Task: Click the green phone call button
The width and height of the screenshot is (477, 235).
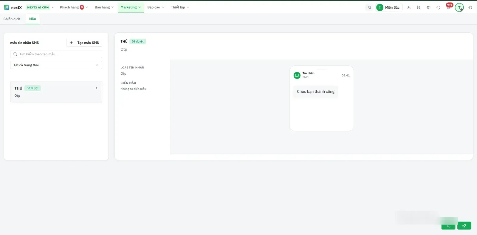Action: (448, 226)
